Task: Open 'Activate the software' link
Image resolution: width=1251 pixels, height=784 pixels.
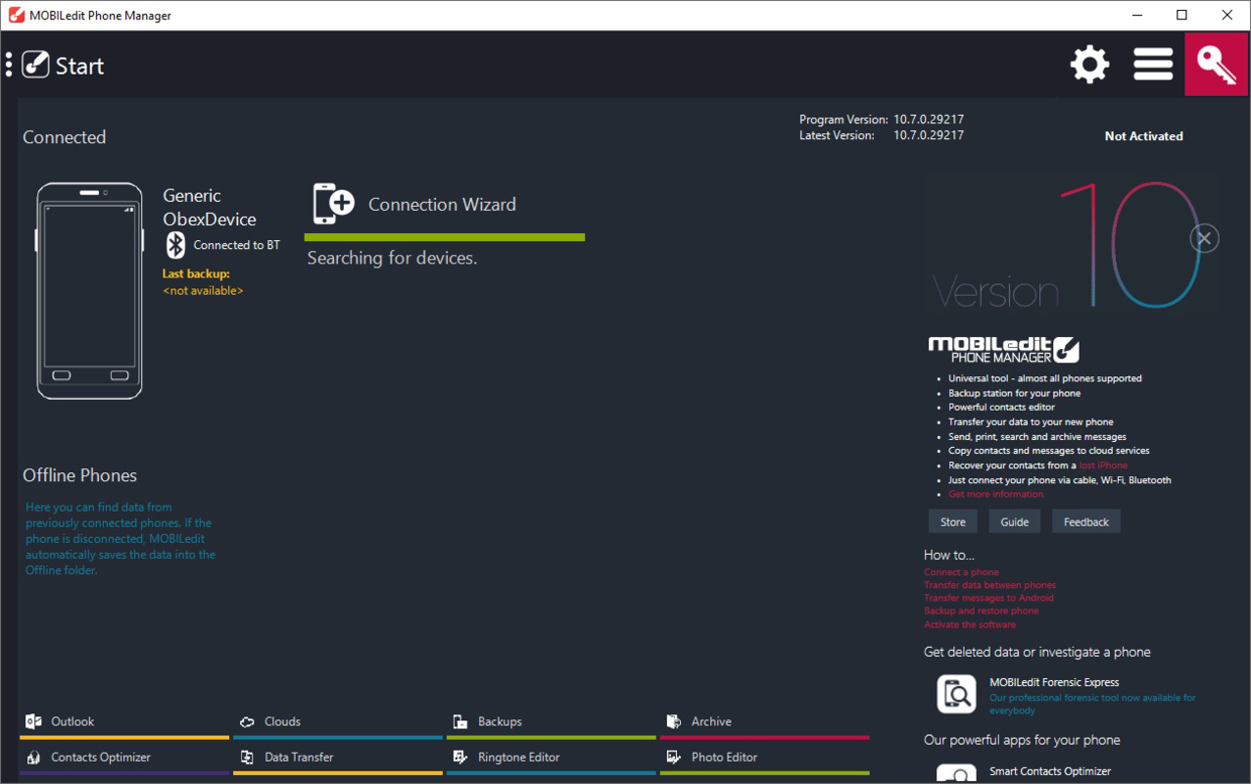Action: 970,624
